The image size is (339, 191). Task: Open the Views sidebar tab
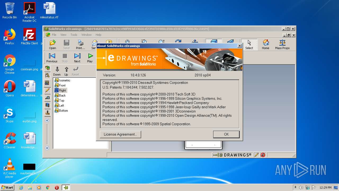click(47, 83)
